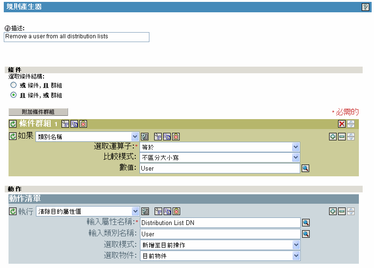The image size is (374, 268).
Task: Click green arrow icon beside 條件群組 1
Action: pyautogui.click(x=13, y=124)
